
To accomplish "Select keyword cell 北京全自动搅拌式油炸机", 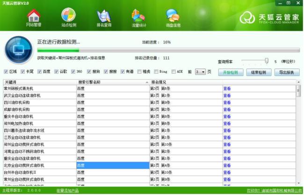I will (40, 166).
